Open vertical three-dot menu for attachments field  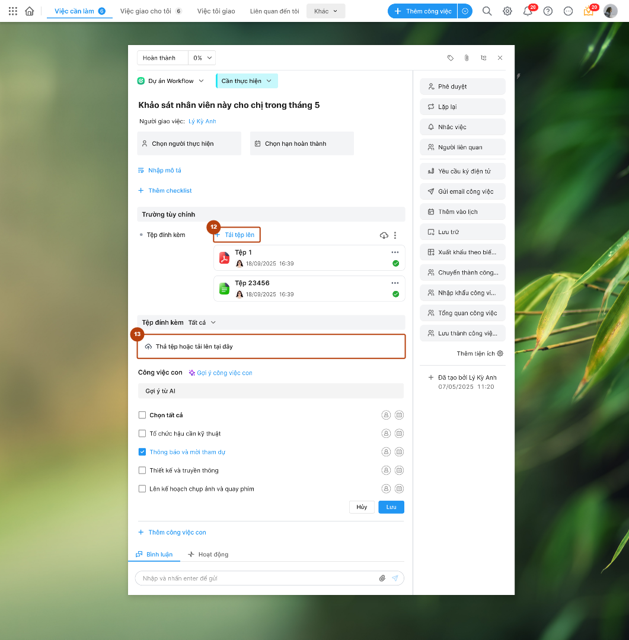pyautogui.click(x=395, y=235)
